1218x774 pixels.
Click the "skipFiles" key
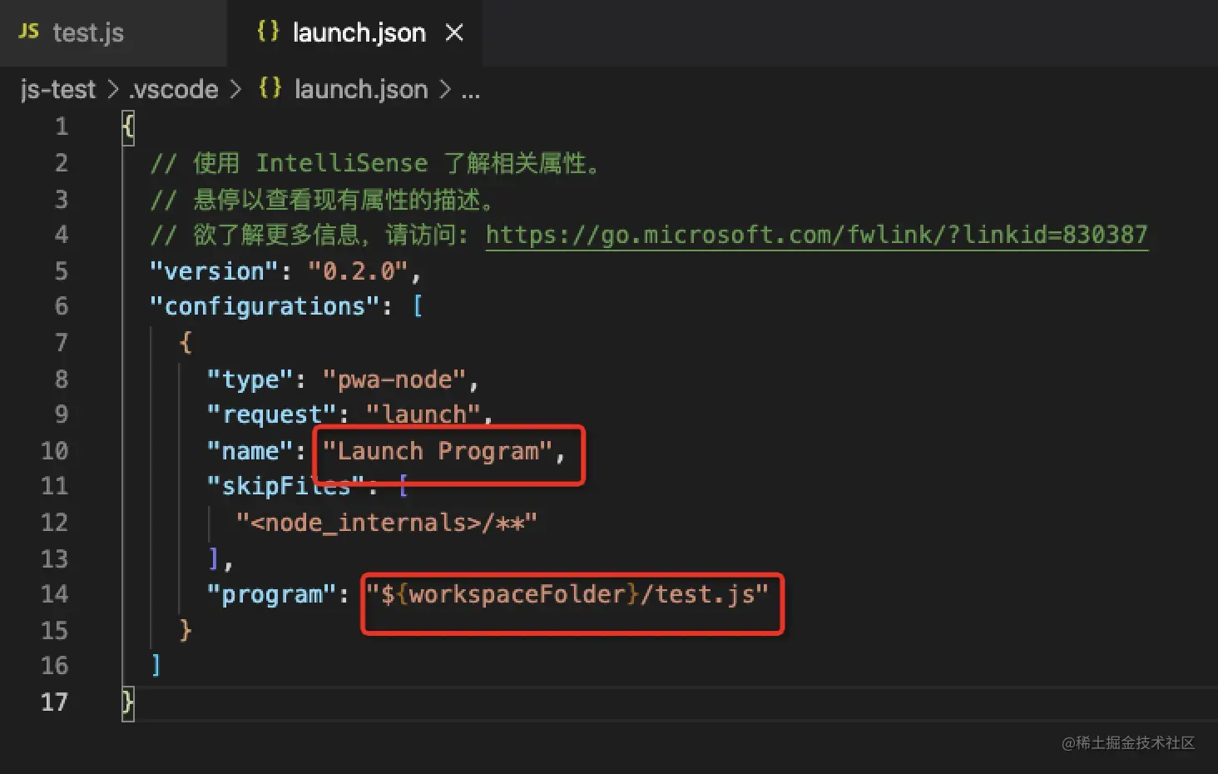(x=286, y=486)
